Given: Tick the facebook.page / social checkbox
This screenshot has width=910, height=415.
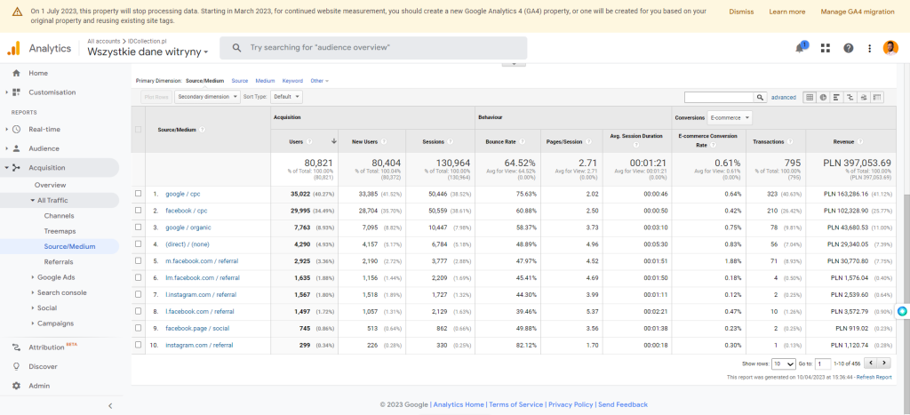Looking at the screenshot, I should pyautogui.click(x=138, y=328).
